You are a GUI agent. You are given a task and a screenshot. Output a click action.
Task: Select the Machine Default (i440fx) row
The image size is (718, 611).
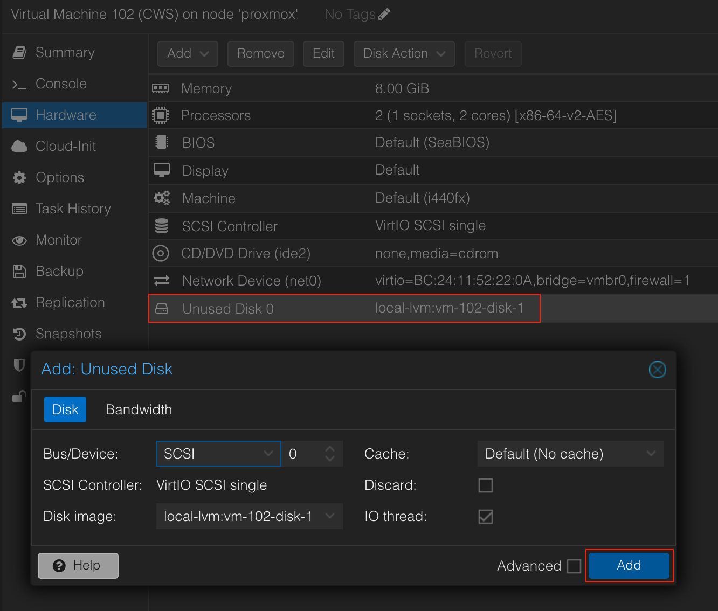[433, 198]
